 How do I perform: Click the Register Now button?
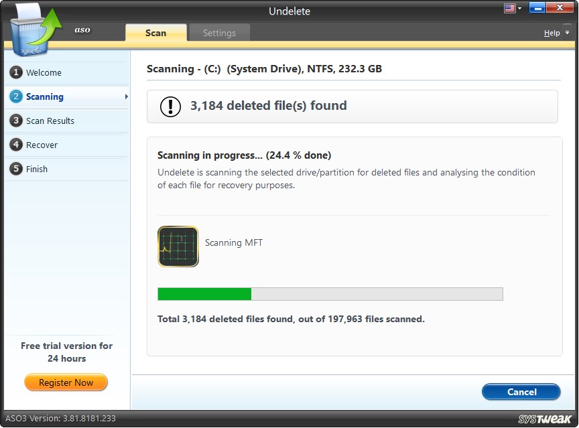[x=66, y=382]
